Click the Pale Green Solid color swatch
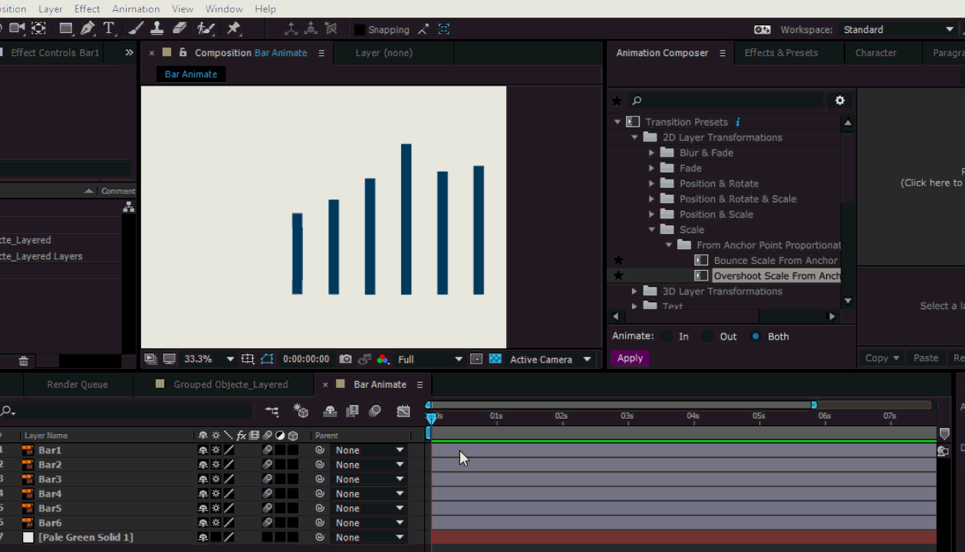The height and width of the screenshot is (552, 965). (x=28, y=537)
